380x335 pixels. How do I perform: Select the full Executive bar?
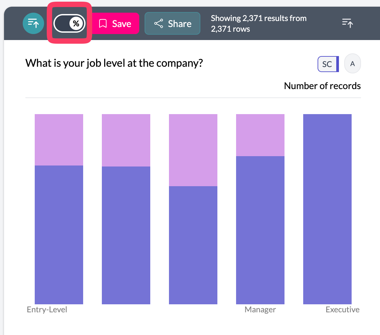[327, 209]
